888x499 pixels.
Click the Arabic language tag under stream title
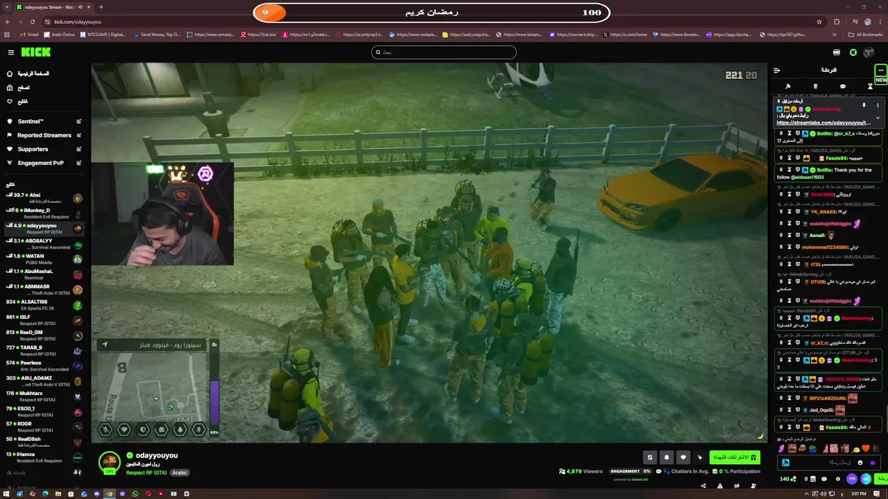(180, 473)
